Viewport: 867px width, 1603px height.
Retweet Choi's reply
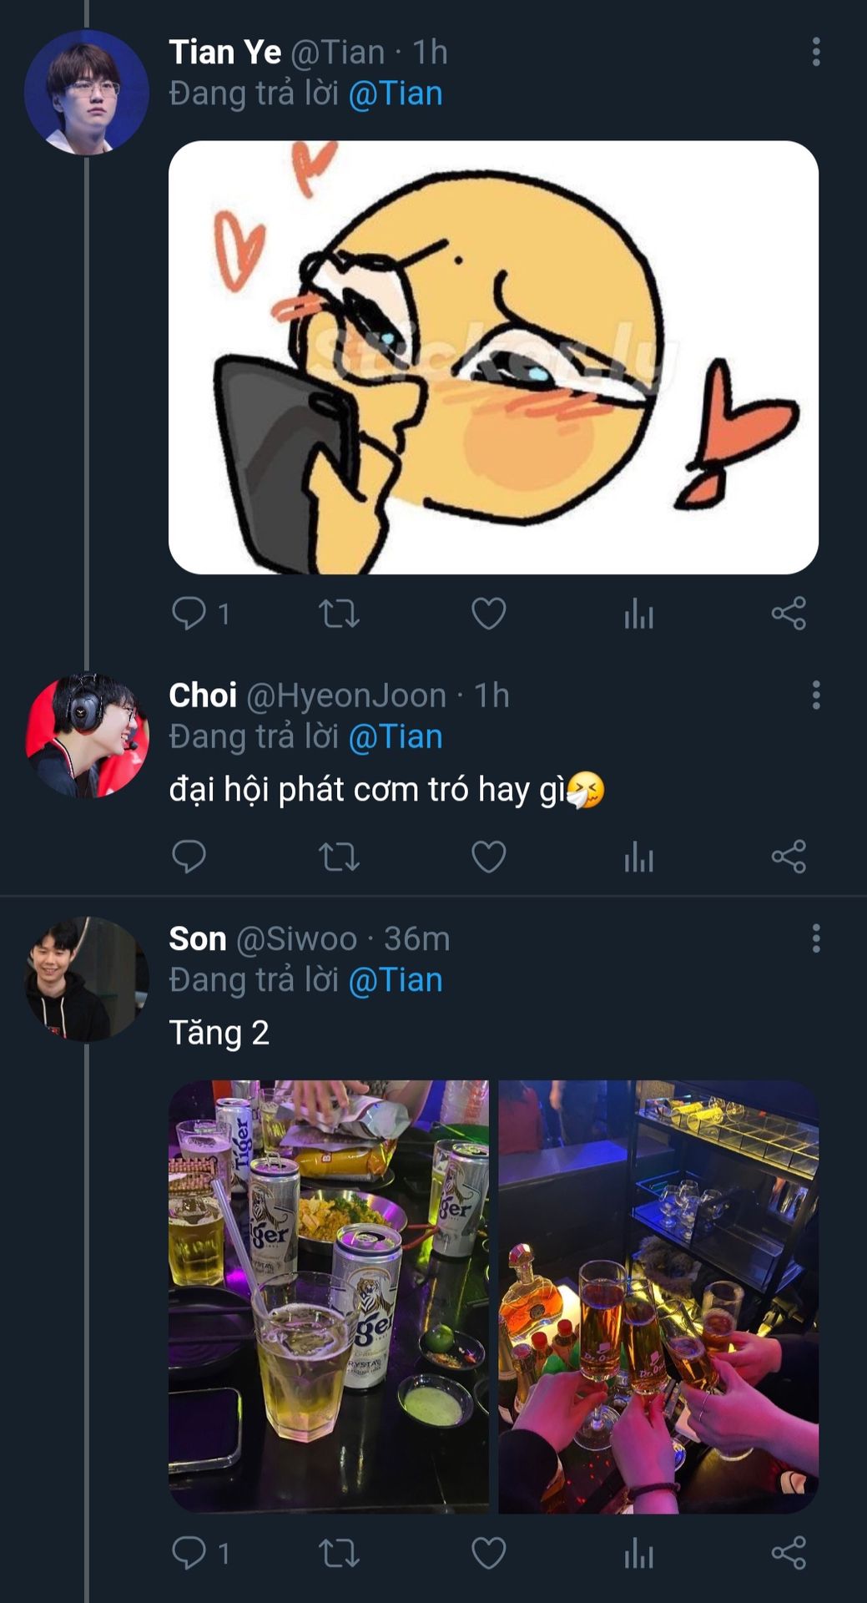339,857
